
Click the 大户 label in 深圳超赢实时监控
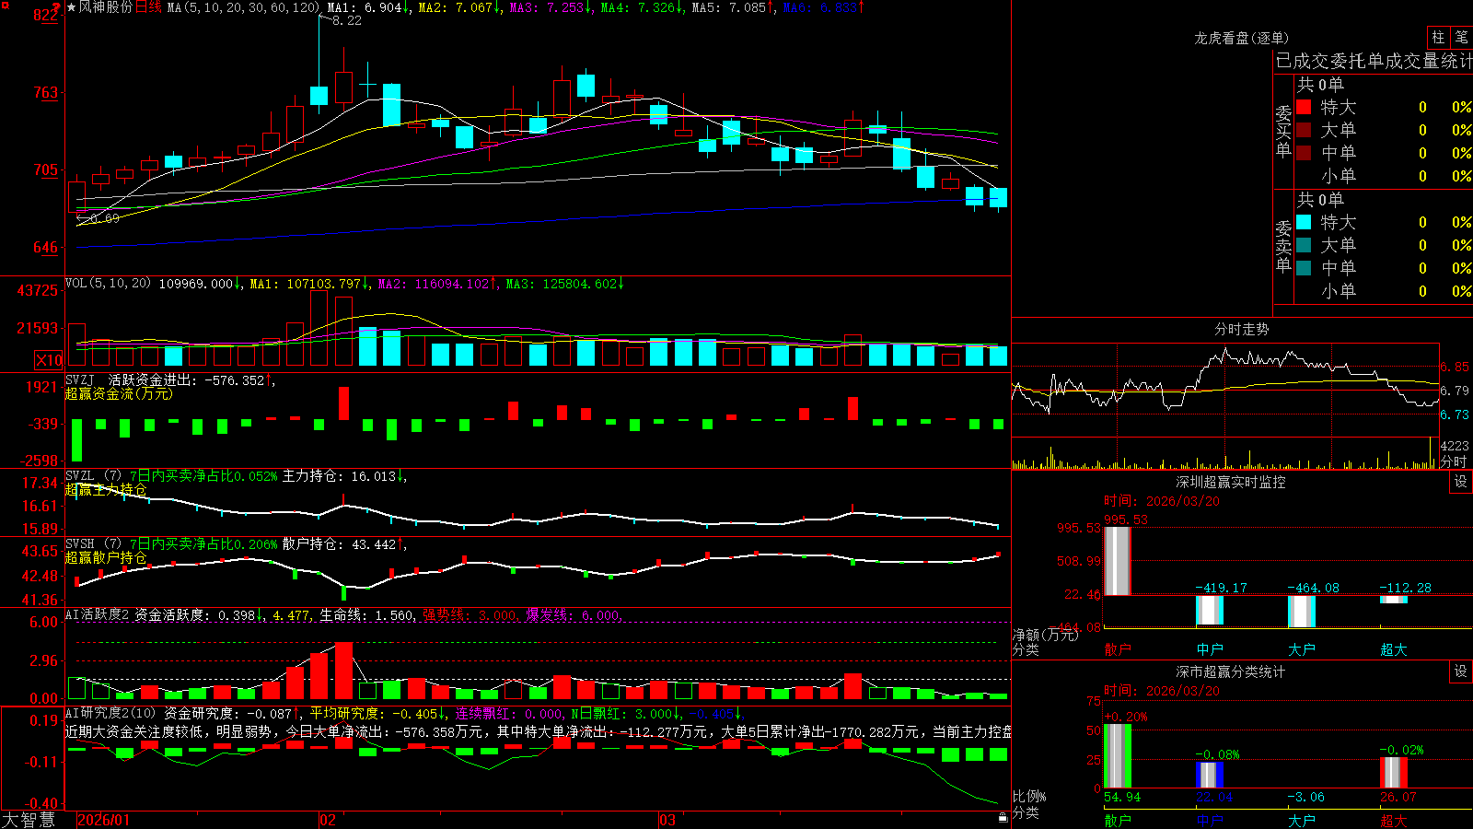tap(1302, 649)
